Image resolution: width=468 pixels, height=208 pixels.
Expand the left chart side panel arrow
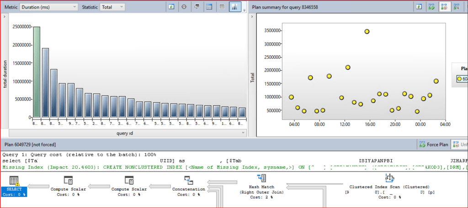coord(4,17)
